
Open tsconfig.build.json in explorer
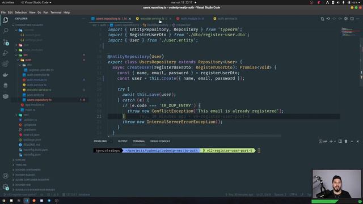tap(35, 150)
